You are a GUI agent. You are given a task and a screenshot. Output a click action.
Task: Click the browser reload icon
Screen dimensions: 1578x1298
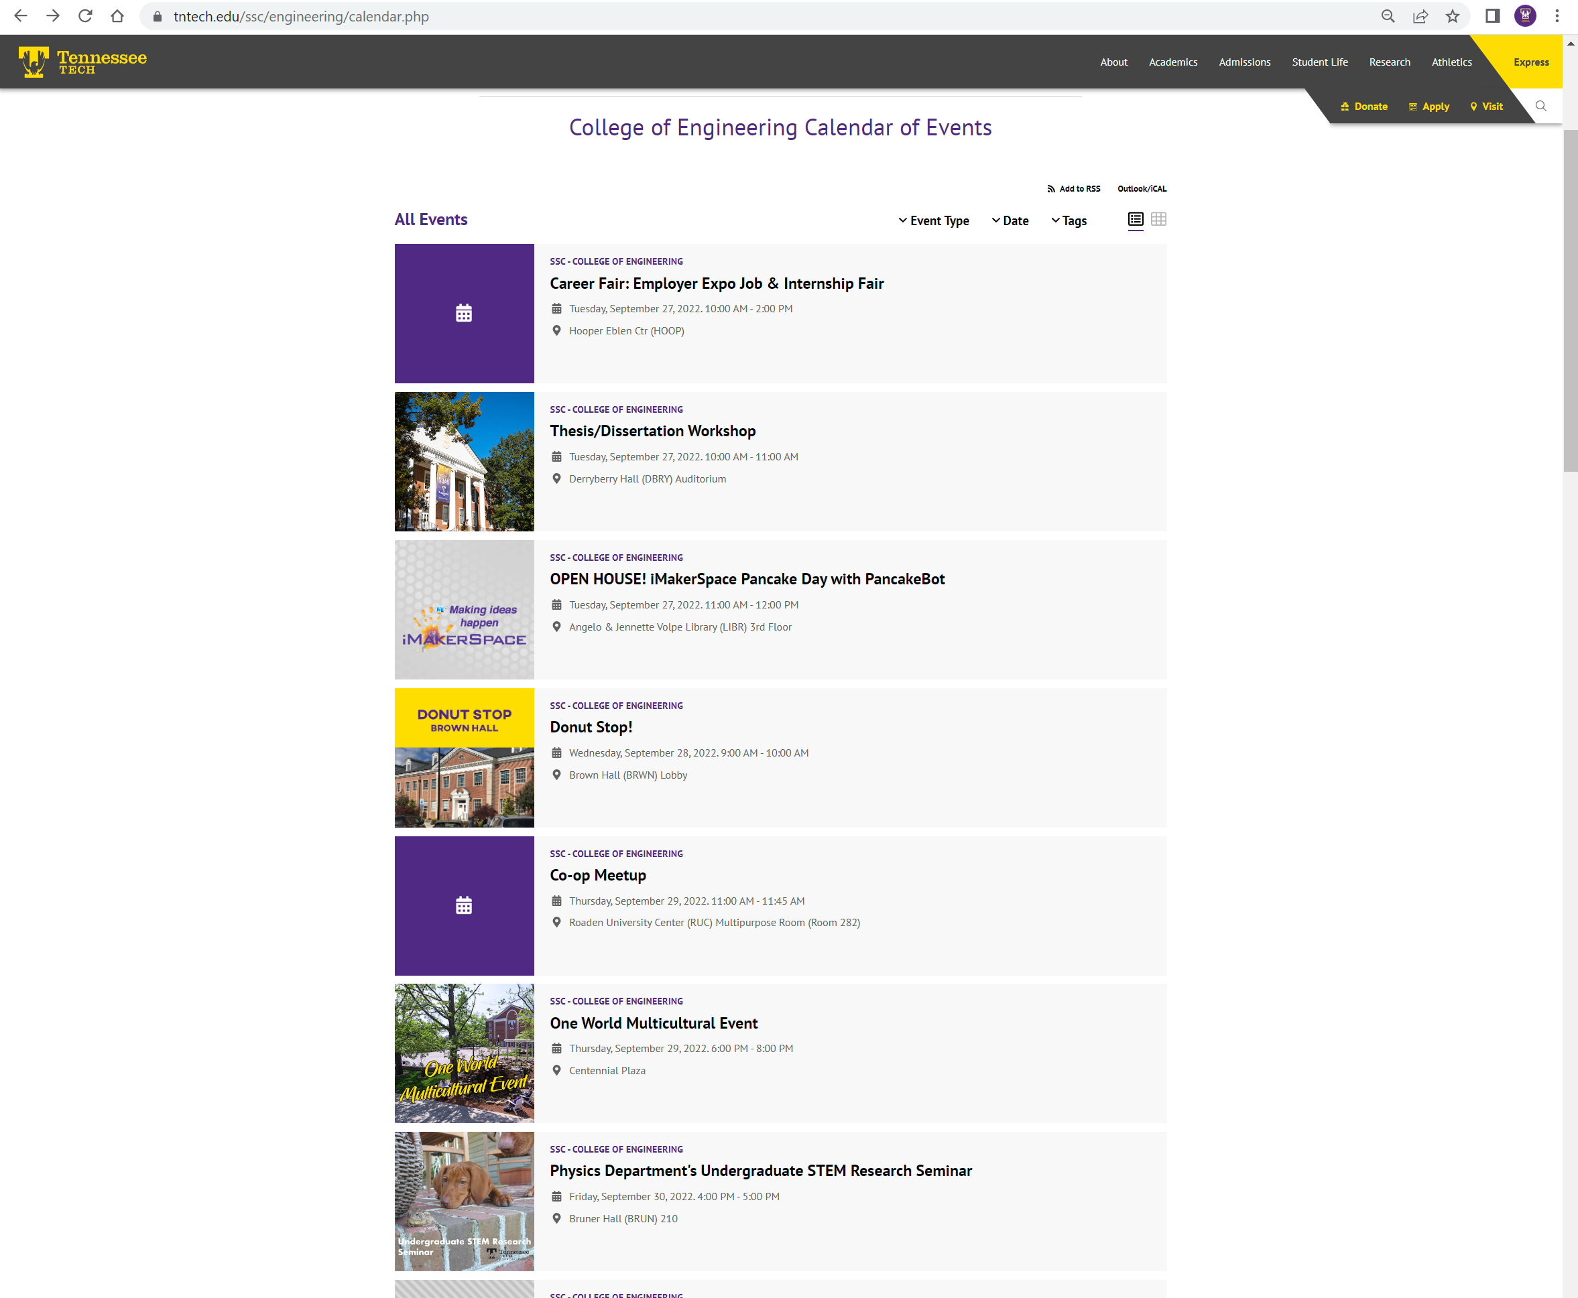85,17
